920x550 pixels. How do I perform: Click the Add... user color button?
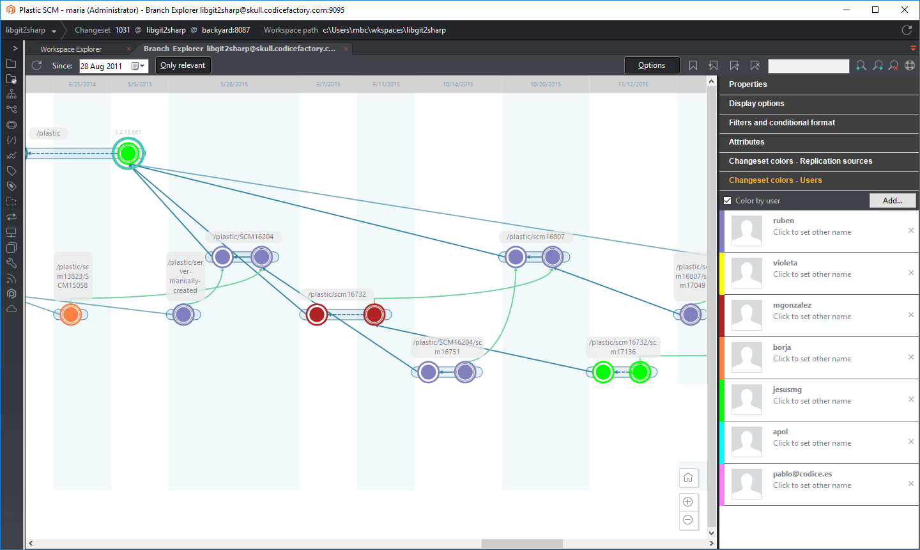893,201
